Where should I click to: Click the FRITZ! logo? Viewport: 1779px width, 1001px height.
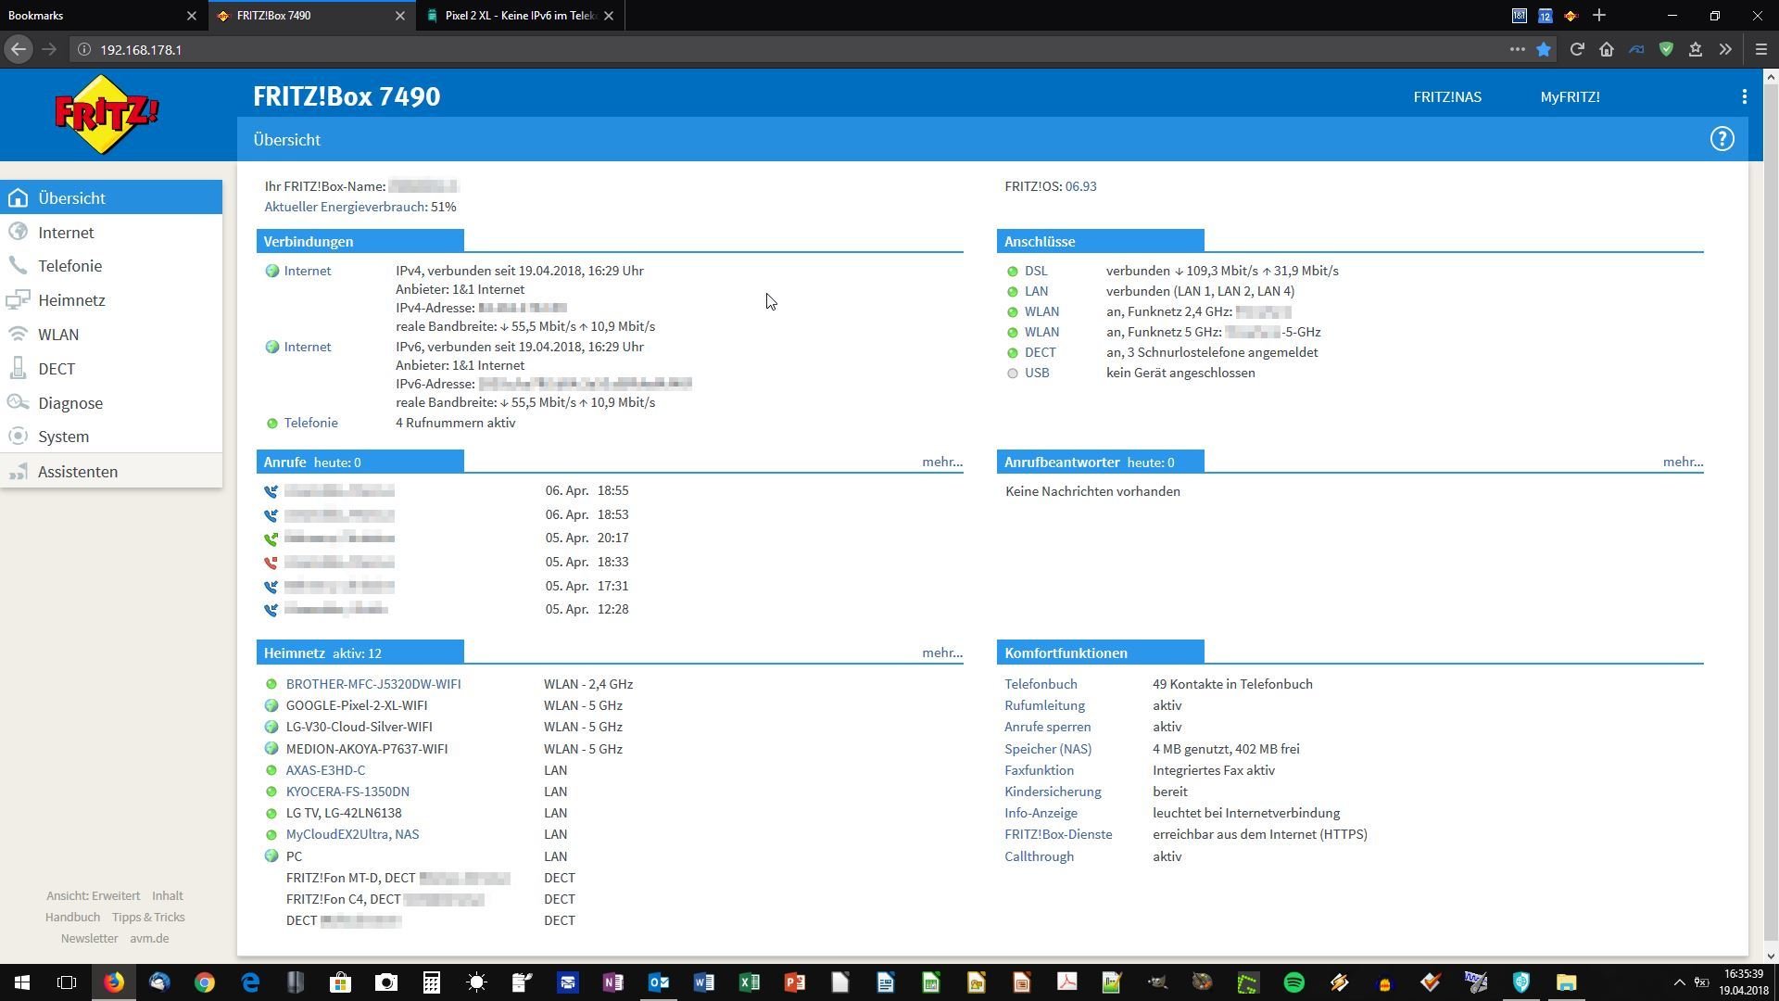(x=107, y=115)
